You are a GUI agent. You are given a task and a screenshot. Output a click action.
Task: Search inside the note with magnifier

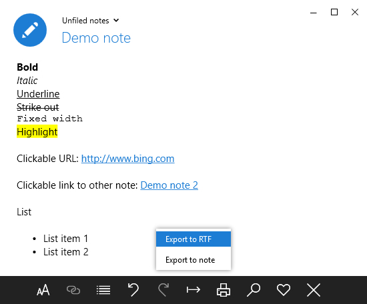point(254,290)
